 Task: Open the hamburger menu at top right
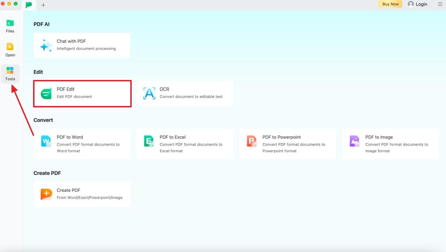pos(440,4)
